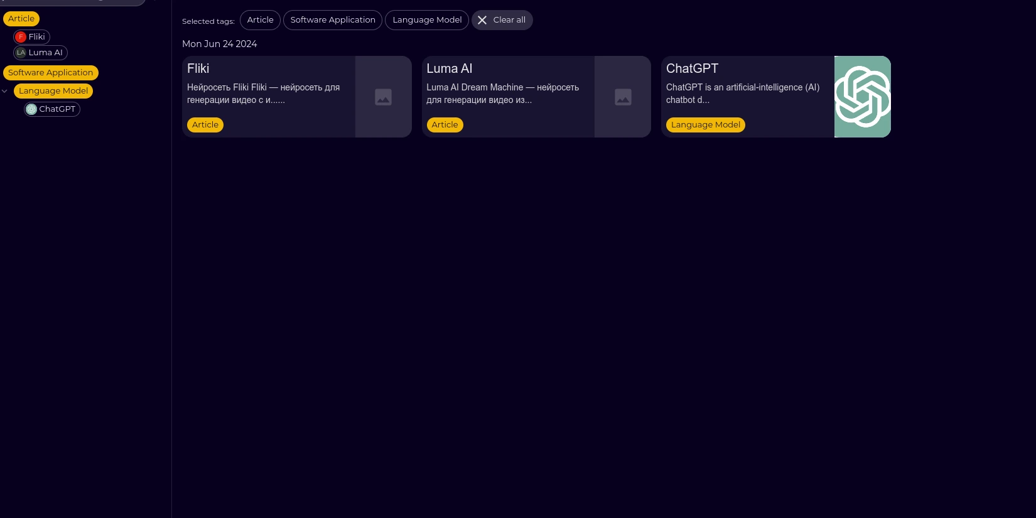1036x518 pixels.
Task: Select the Language Model sidebar tag
Action: 53,91
